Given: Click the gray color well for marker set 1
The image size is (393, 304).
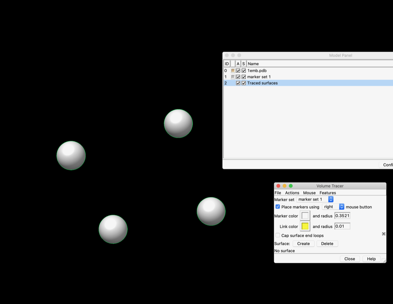Looking at the screenshot, I should pos(233,77).
